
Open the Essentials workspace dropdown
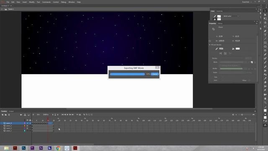click(247, 2)
